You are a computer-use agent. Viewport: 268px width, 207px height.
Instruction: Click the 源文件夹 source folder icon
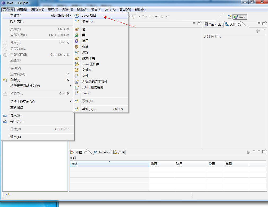(x=77, y=58)
